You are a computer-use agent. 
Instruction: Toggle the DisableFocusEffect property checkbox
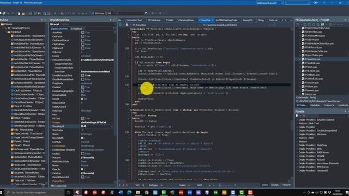pyautogui.click(x=82, y=75)
